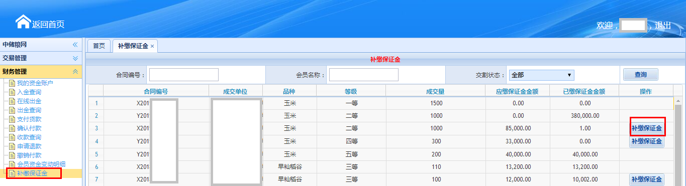Click the 1.00 paid margin cell

[x=584, y=128]
